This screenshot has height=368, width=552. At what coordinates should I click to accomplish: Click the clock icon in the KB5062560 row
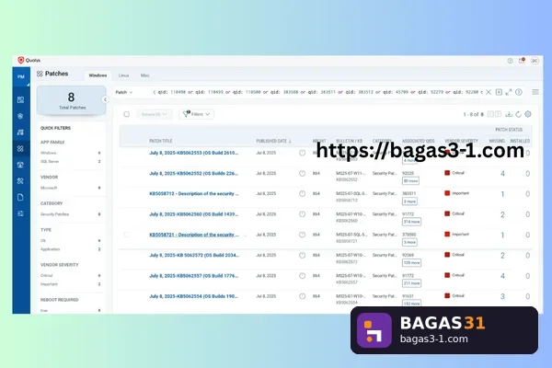302,214
